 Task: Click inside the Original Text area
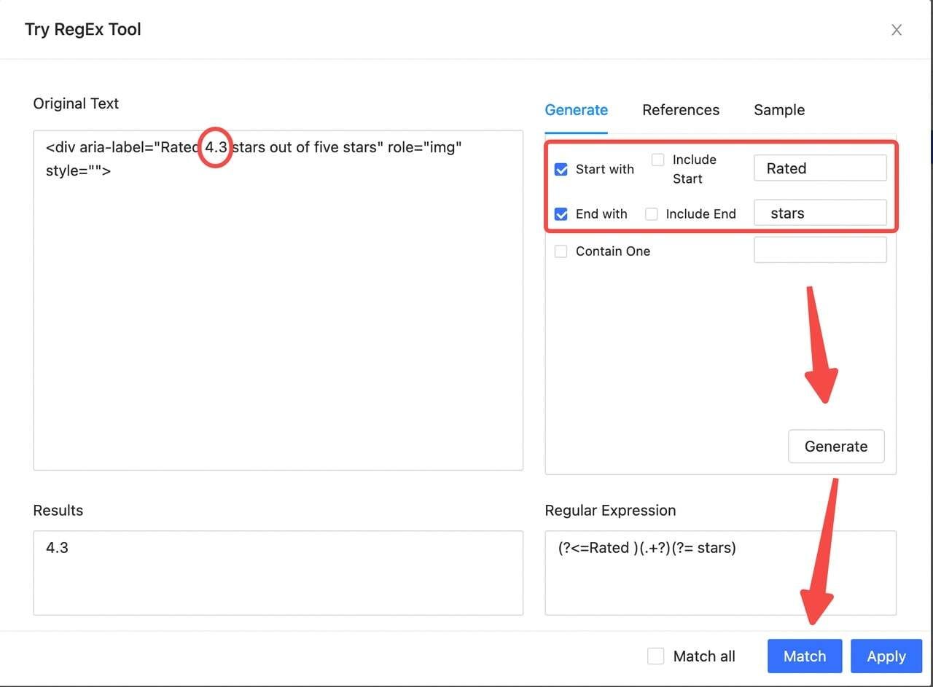click(x=277, y=299)
